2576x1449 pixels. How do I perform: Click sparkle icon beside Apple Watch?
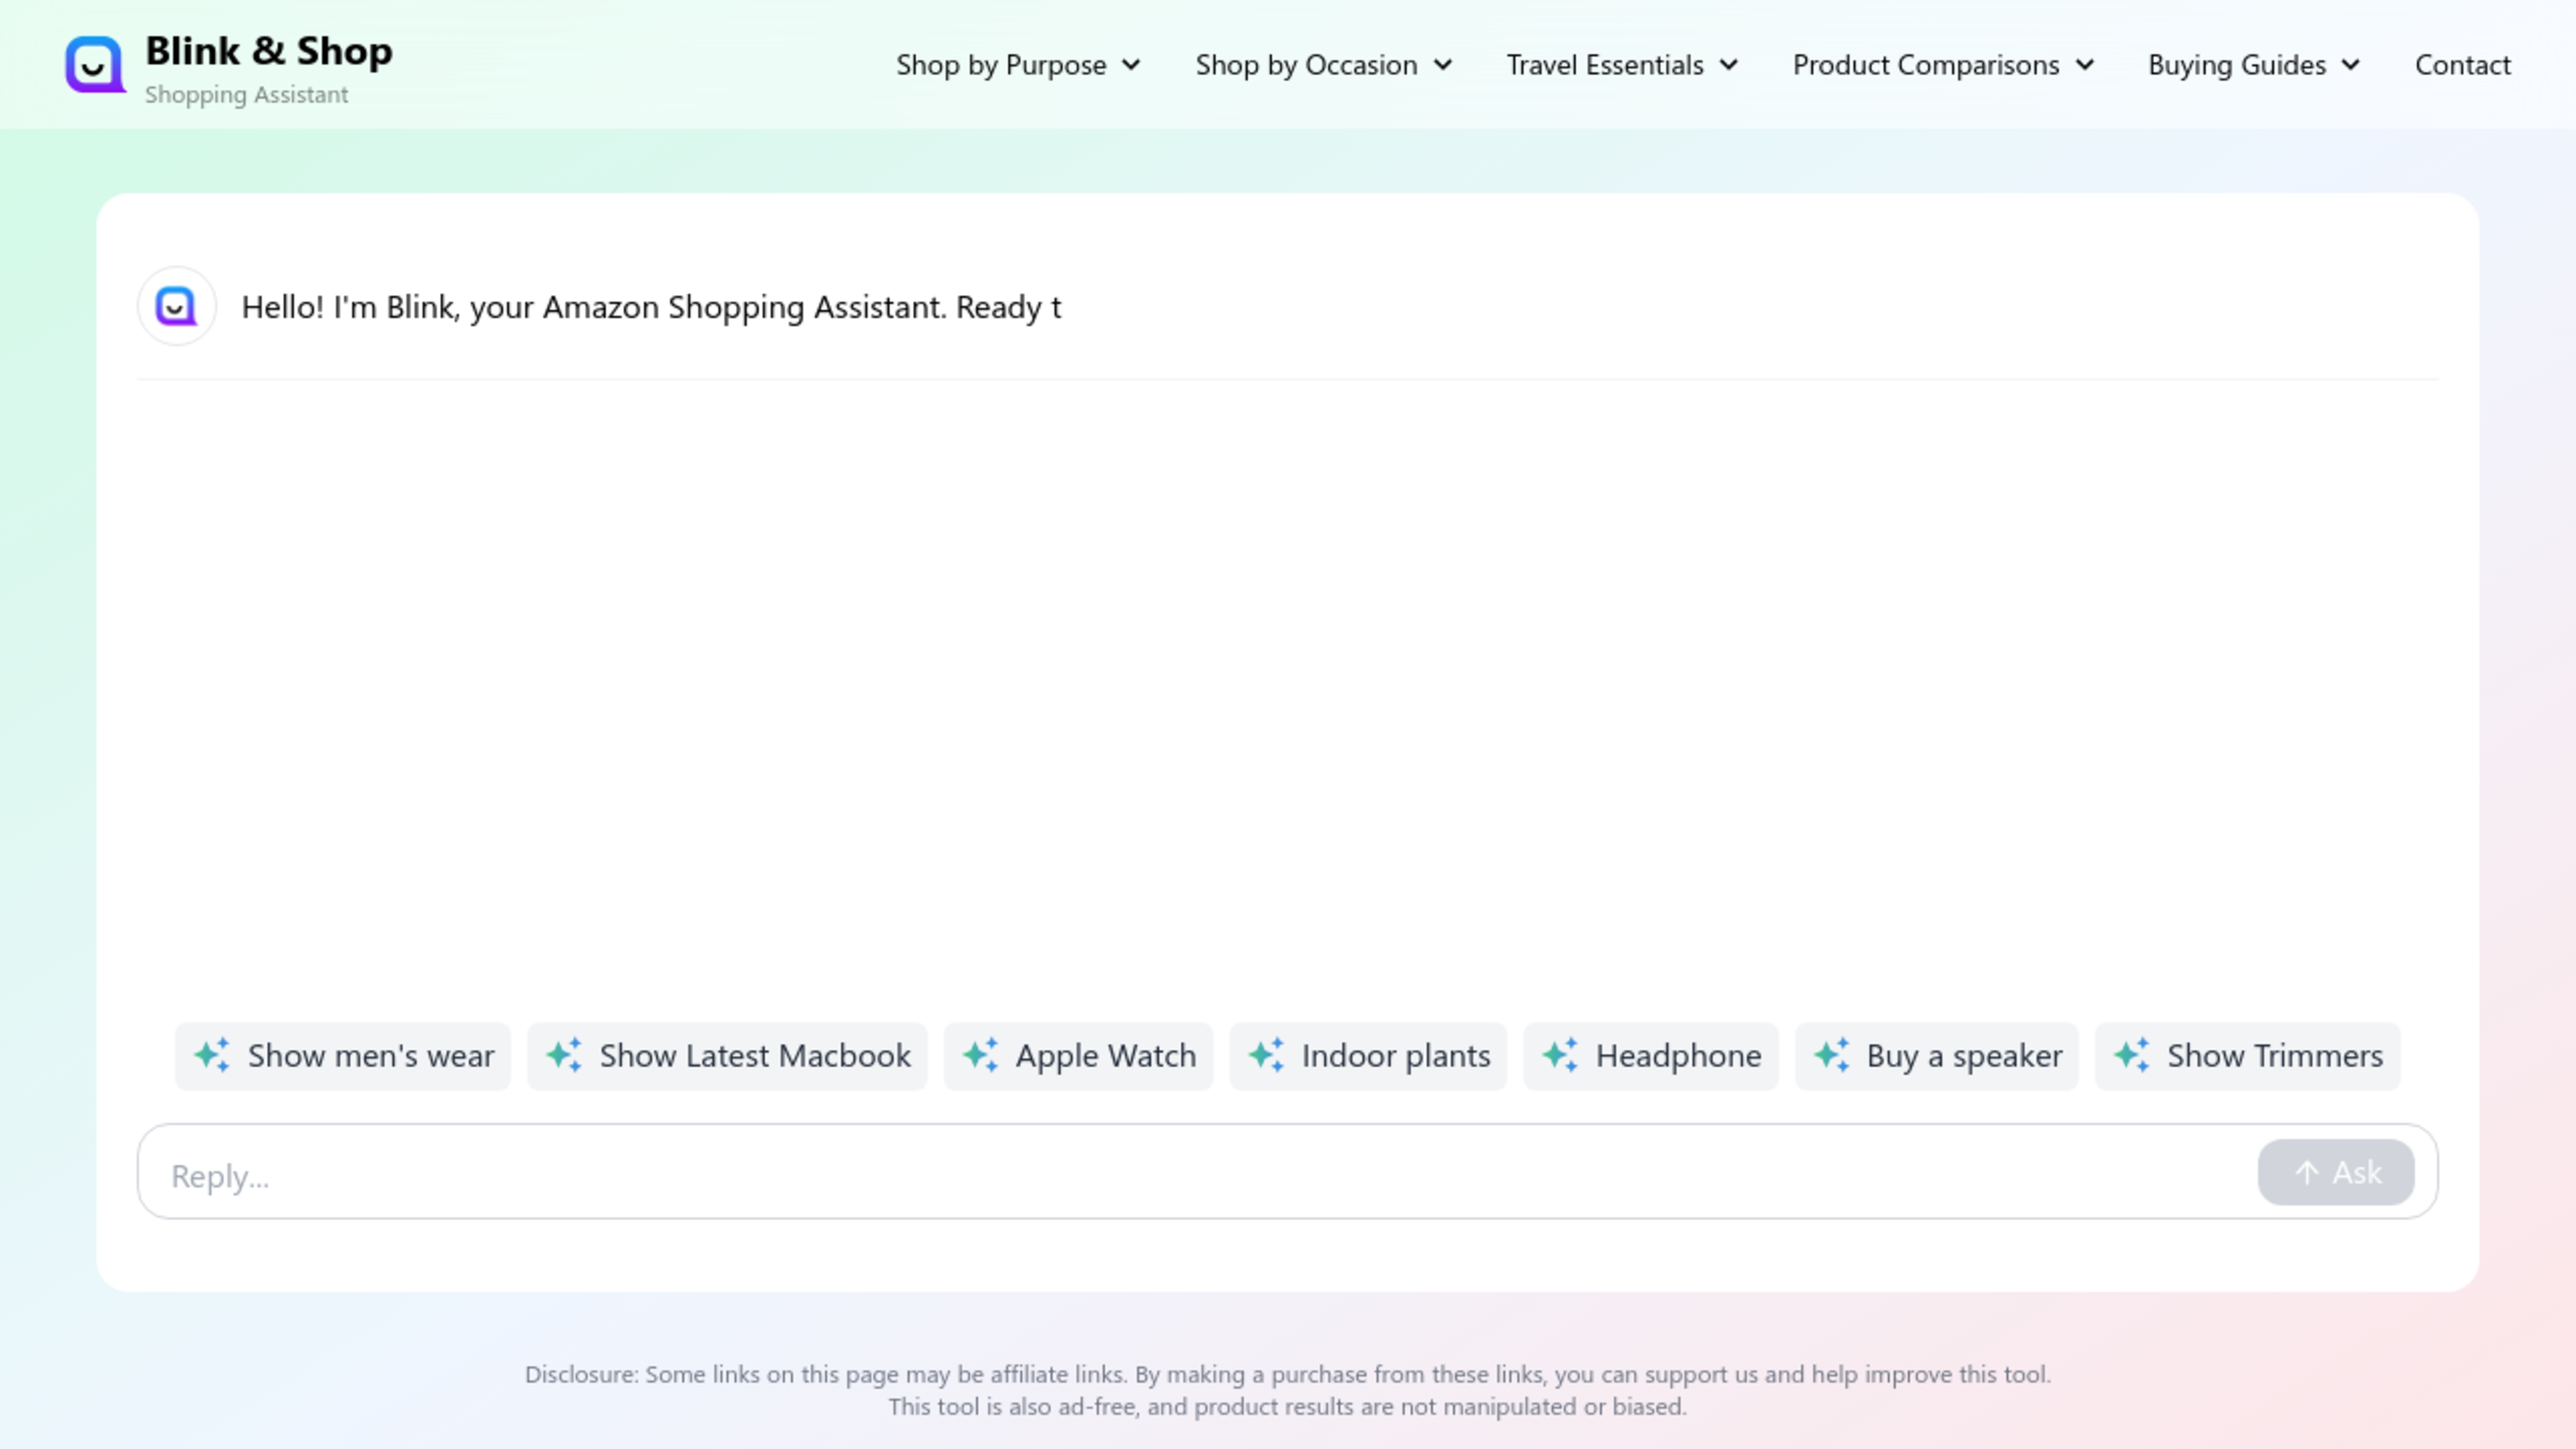pos(980,1055)
